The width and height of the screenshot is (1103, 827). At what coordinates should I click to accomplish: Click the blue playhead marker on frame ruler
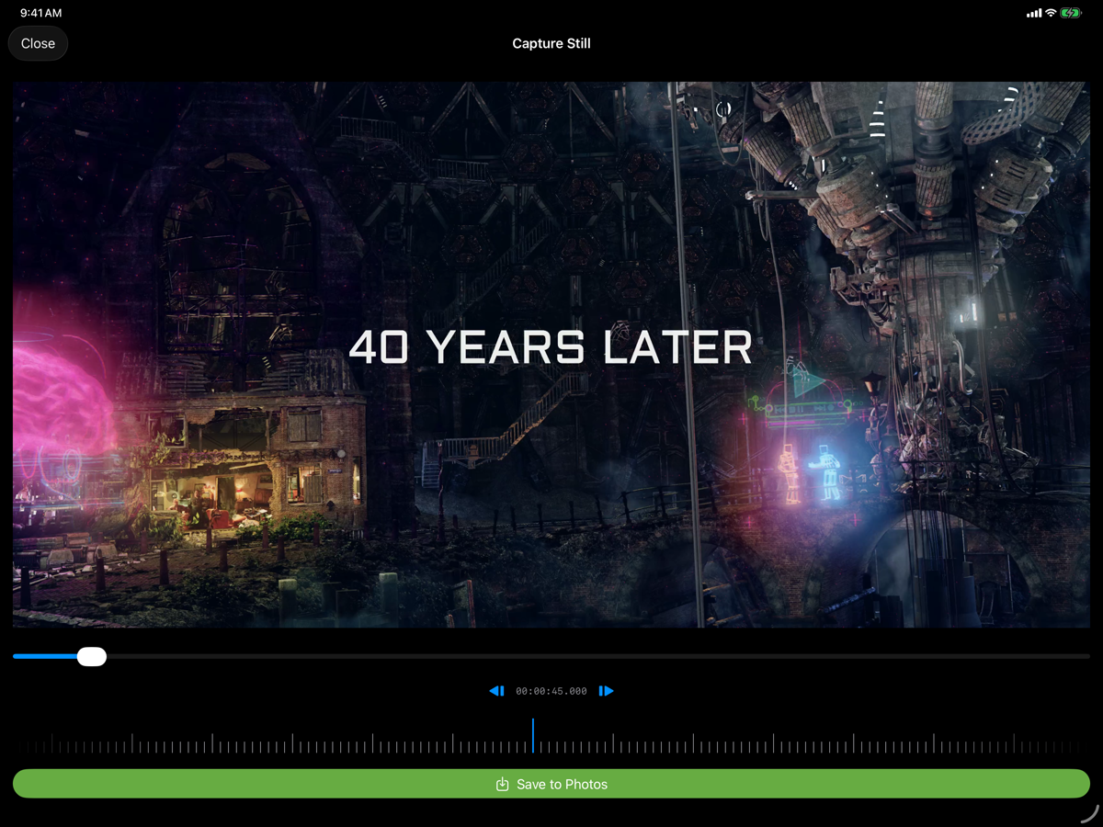[533, 736]
